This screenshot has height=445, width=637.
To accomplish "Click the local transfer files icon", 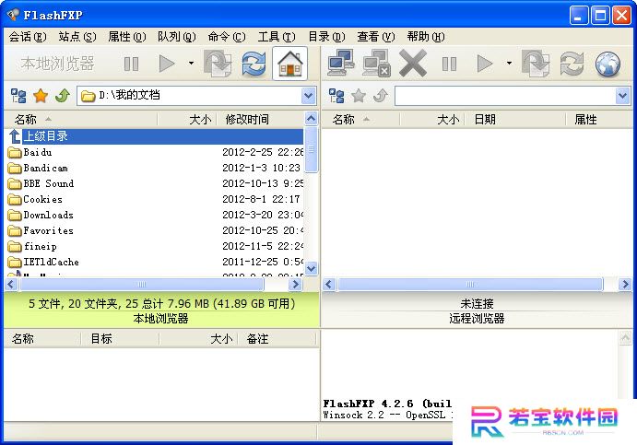I will (x=218, y=64).
